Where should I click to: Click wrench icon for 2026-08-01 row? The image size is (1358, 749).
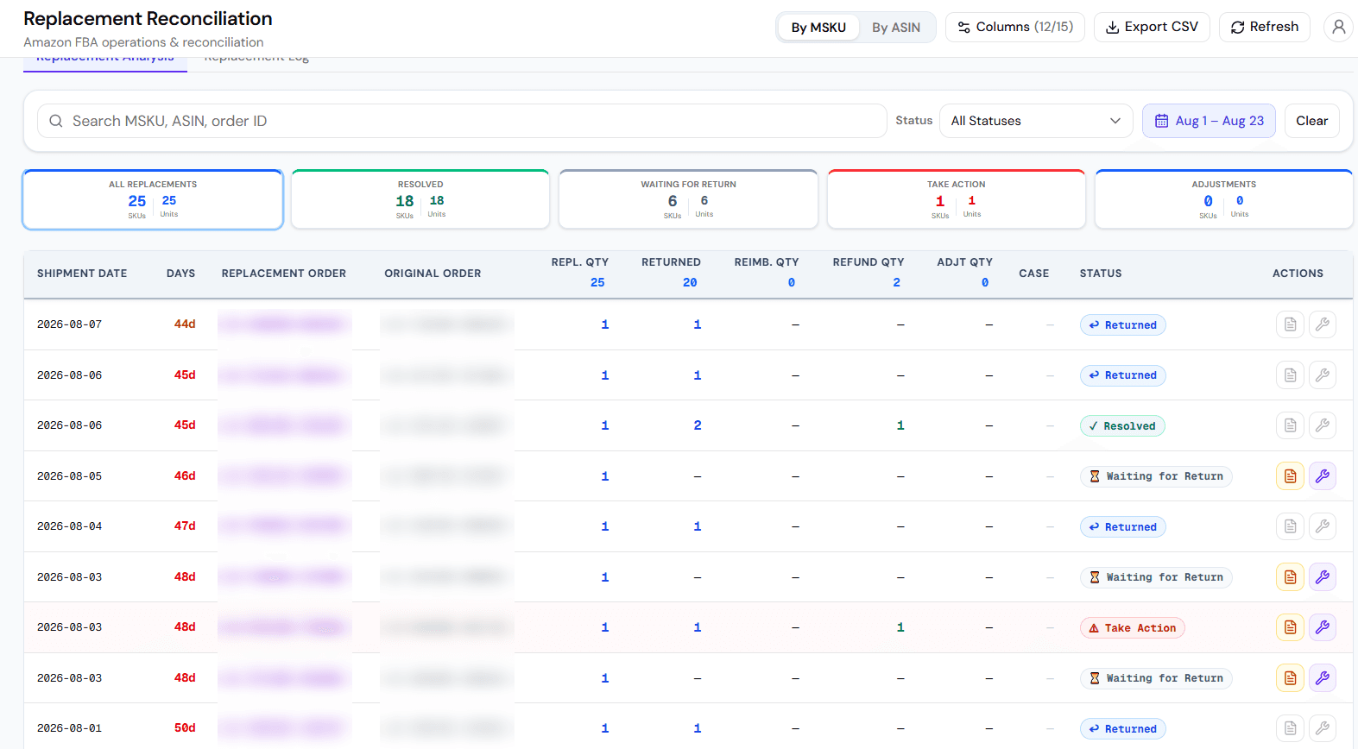point(1322,728)
